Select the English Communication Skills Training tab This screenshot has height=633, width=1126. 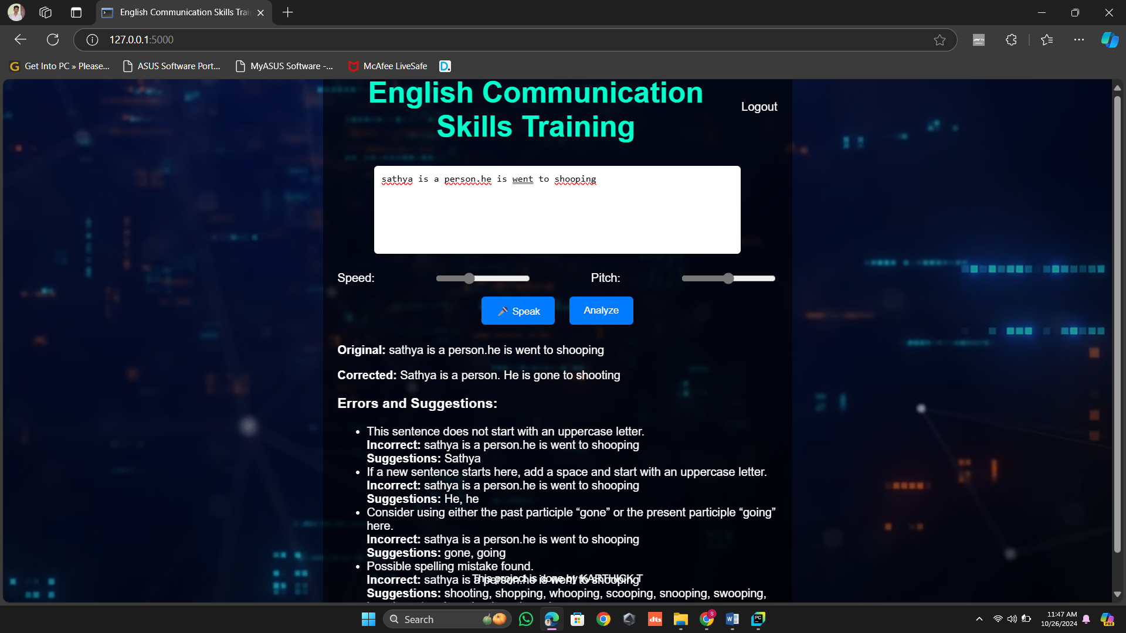183,12
